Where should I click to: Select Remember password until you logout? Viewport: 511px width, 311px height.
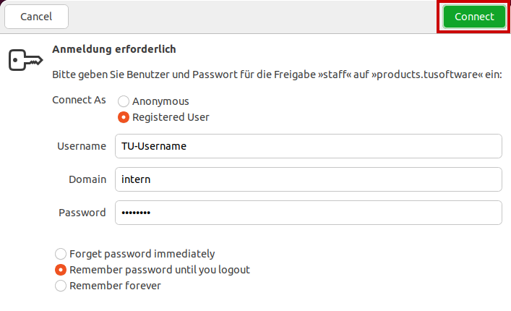tap(61, 270)
